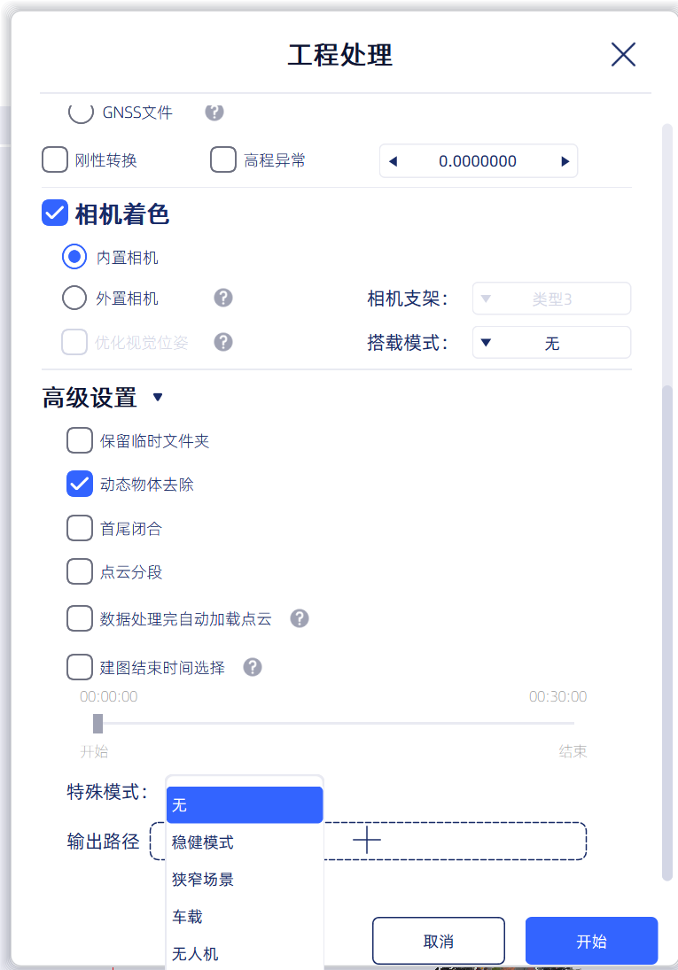Select the 外置相机 radio button

pos(74,298)
